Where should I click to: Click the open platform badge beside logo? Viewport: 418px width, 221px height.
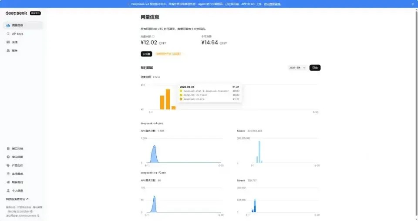35,13
